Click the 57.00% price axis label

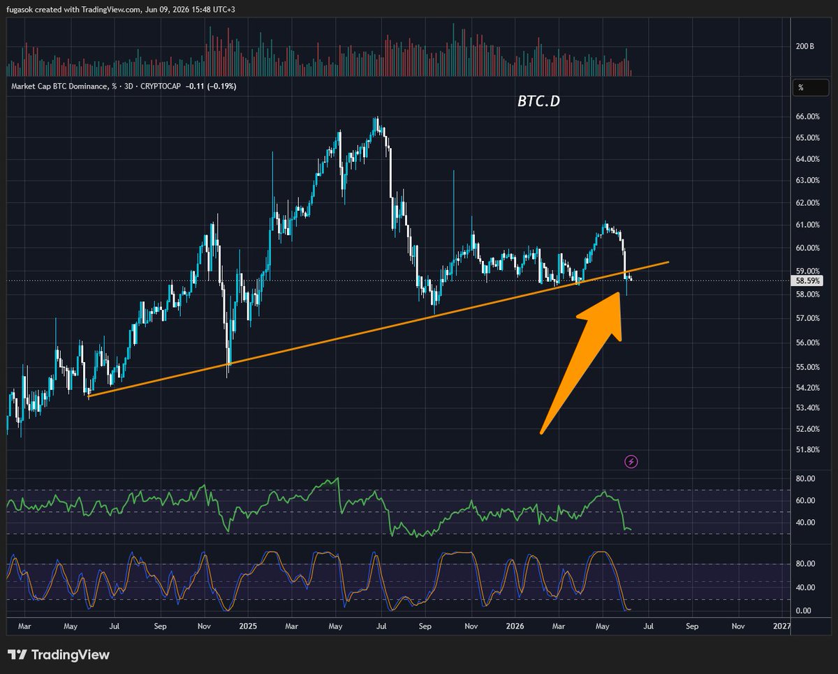808,318
